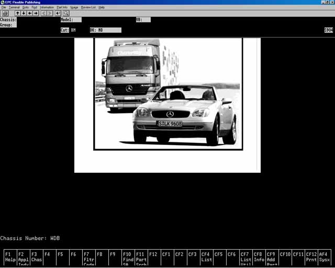The width and height of the screenshot is (335, 268).
Task: Open the Image menu
Action: [74, 7]
